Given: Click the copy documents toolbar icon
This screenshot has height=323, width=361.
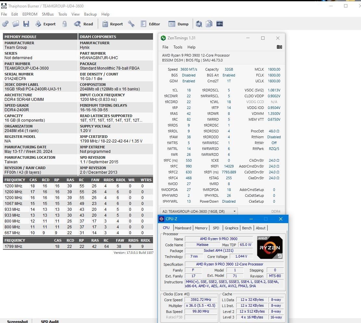Looking at the screenshot, I should coord(209,24).
